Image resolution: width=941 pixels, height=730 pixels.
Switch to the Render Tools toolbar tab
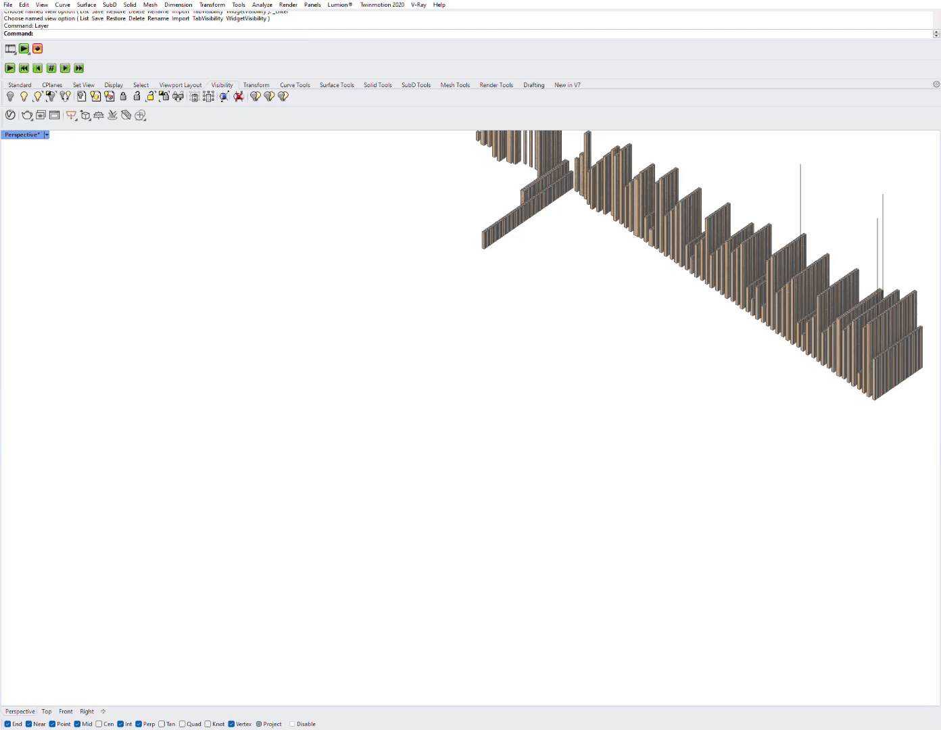point(496,85)
